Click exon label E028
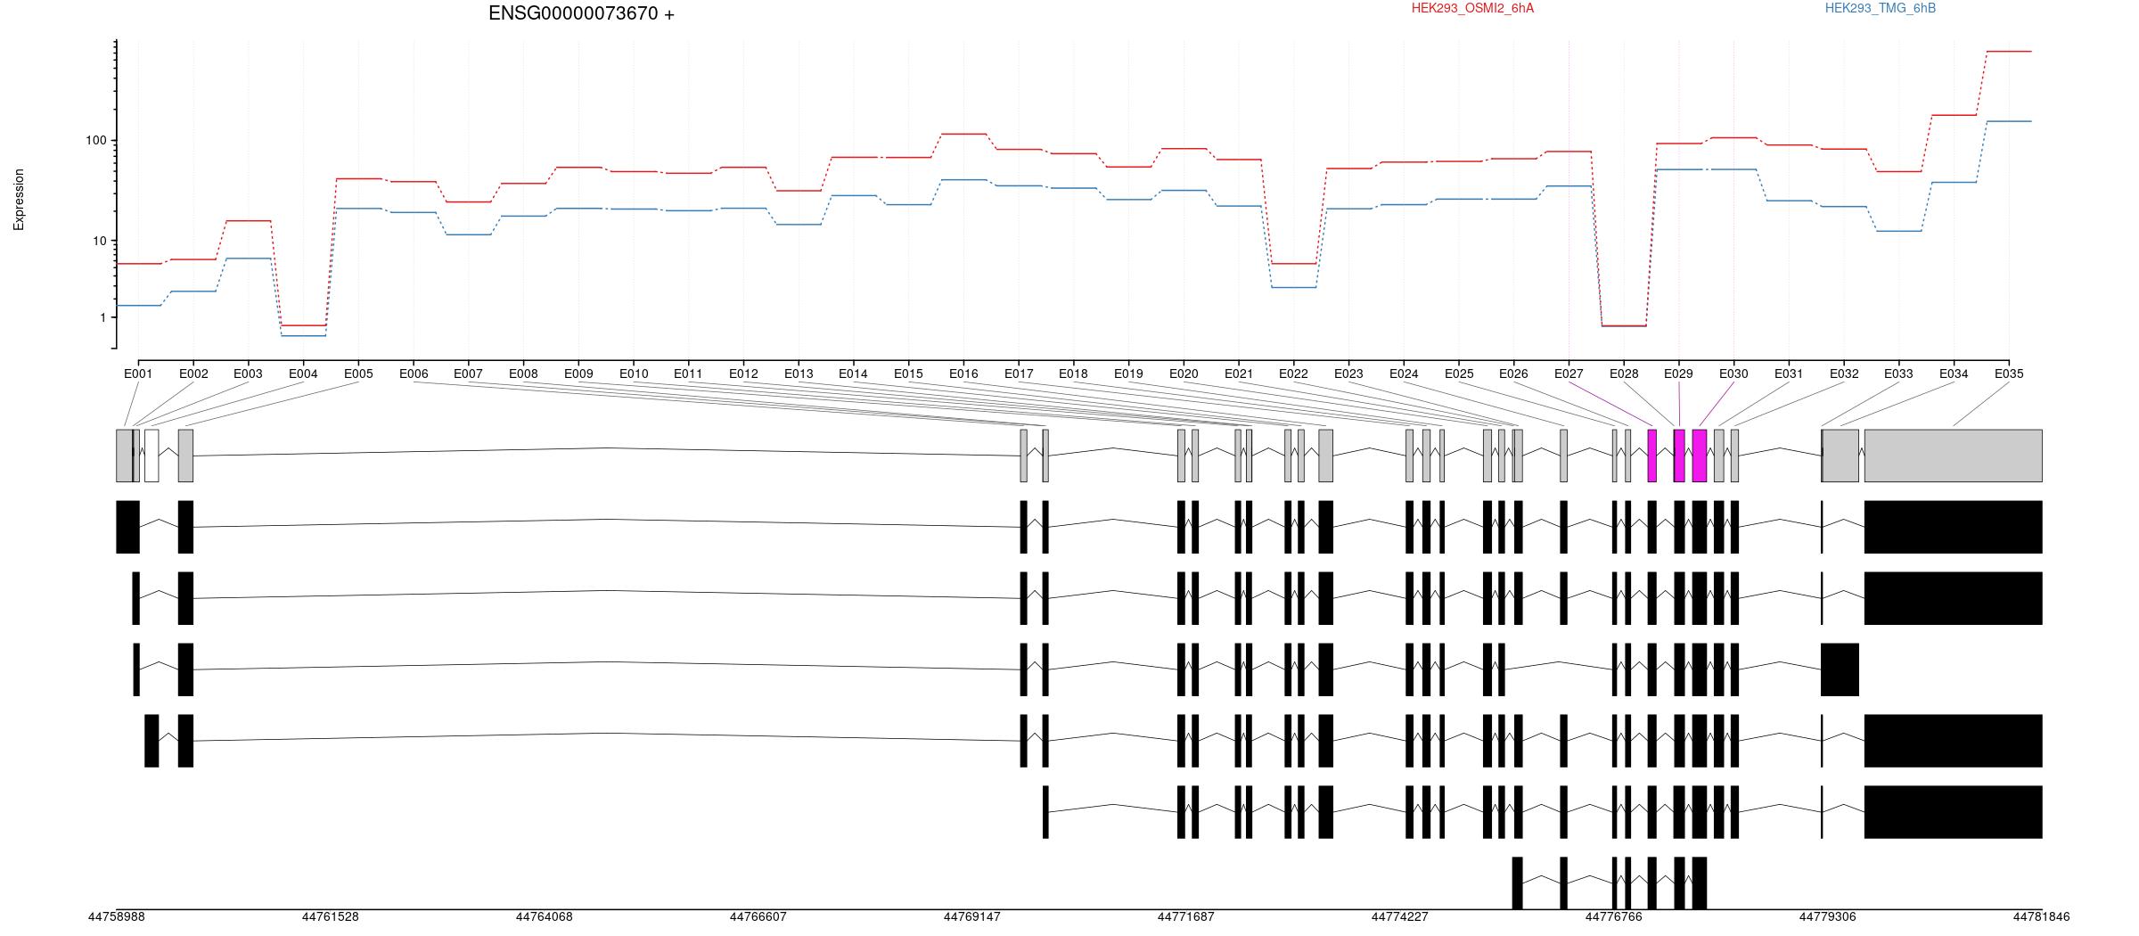Screen dimensions: 2139x936 pos(1624,374)
